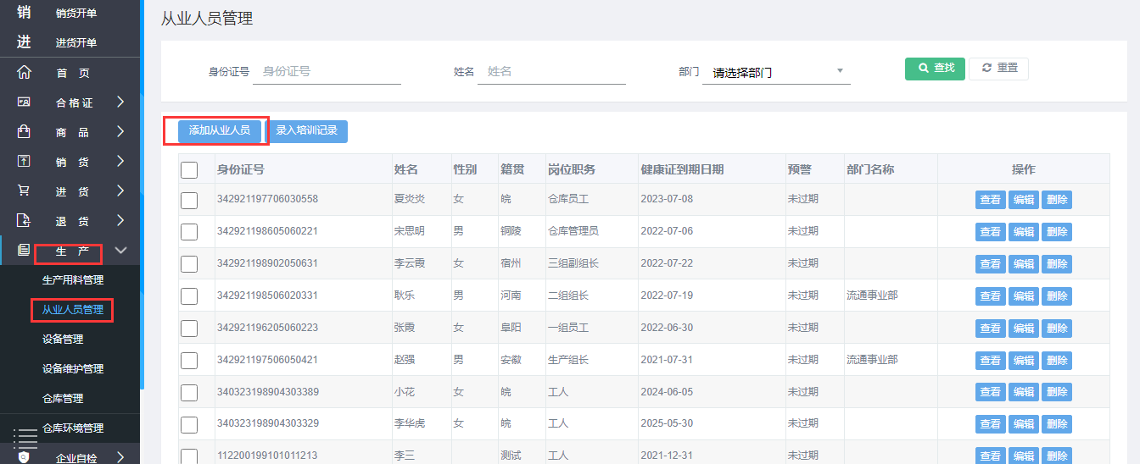The image size is (1140, 464).
Task: Click the 合格证 certificate icon
Action: 24,102
